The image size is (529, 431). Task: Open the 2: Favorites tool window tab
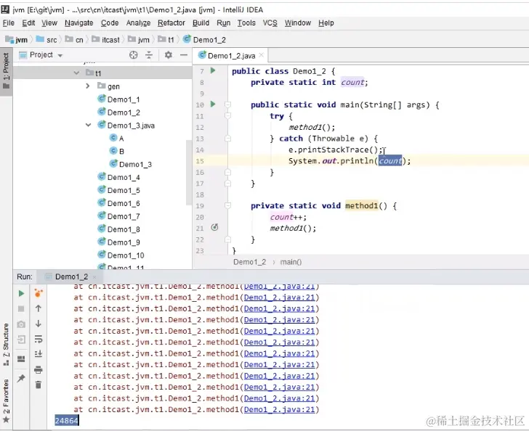tap(6, 401)
